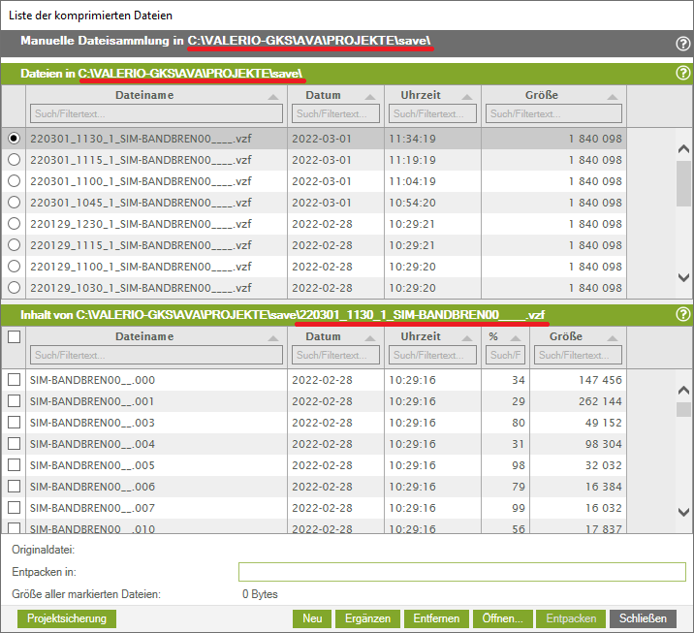Click the Datum column header in upper list

point(323,95)
